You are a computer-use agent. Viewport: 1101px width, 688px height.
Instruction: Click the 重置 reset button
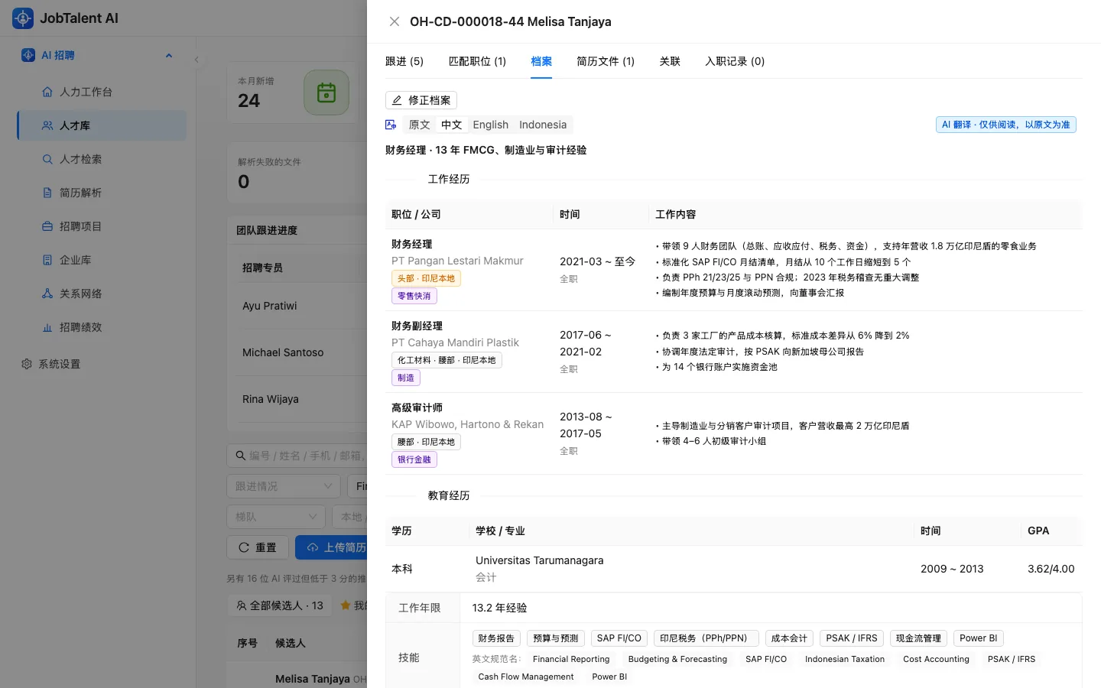[x=258, y=547]
